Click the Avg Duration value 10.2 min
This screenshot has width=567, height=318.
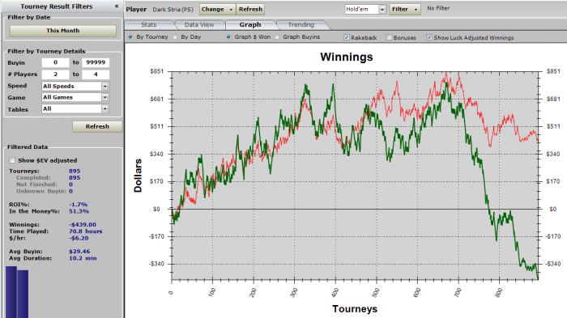point(83,258)
